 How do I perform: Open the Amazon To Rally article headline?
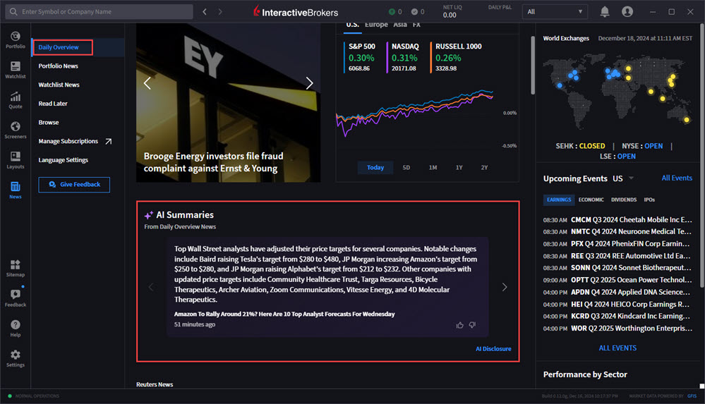pyautogui.click(x=284, y=314)
